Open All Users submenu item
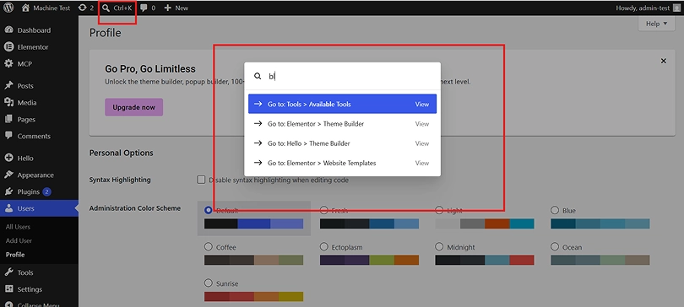This screenshot has height=307, width=684. point(18,227)
